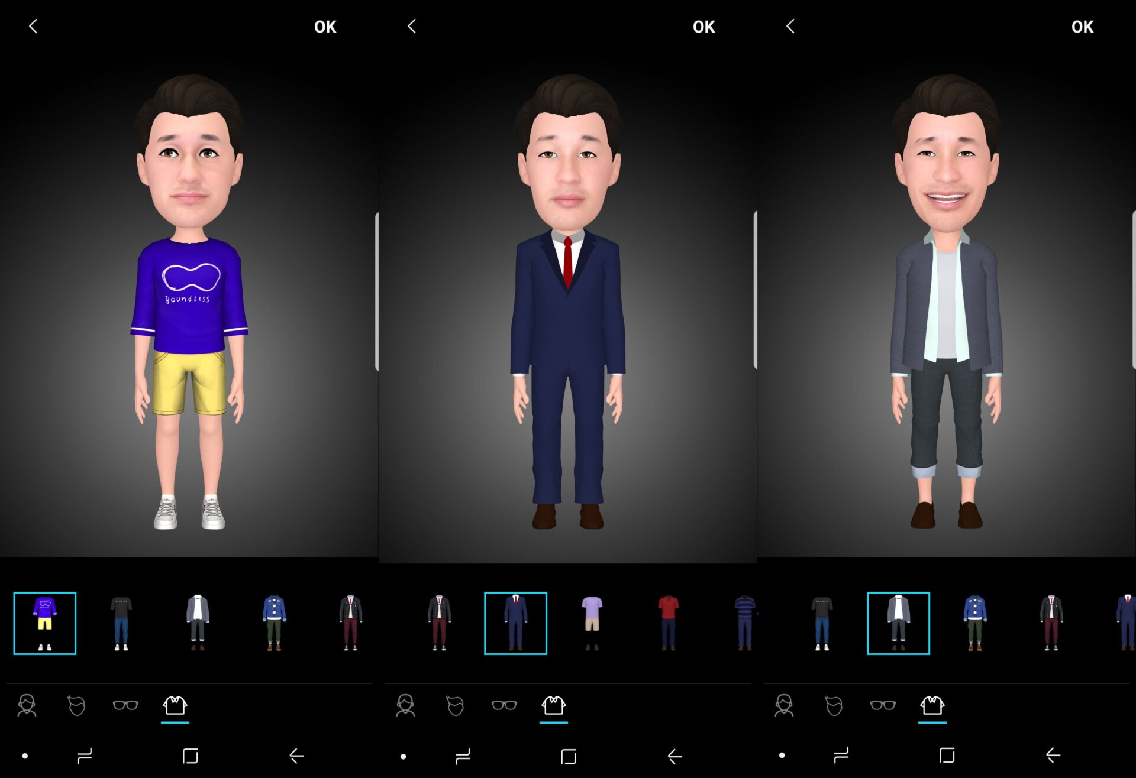Tap the highlighted gray blazer outfit thumbnail
The image size is (1136, 778).
898,623
